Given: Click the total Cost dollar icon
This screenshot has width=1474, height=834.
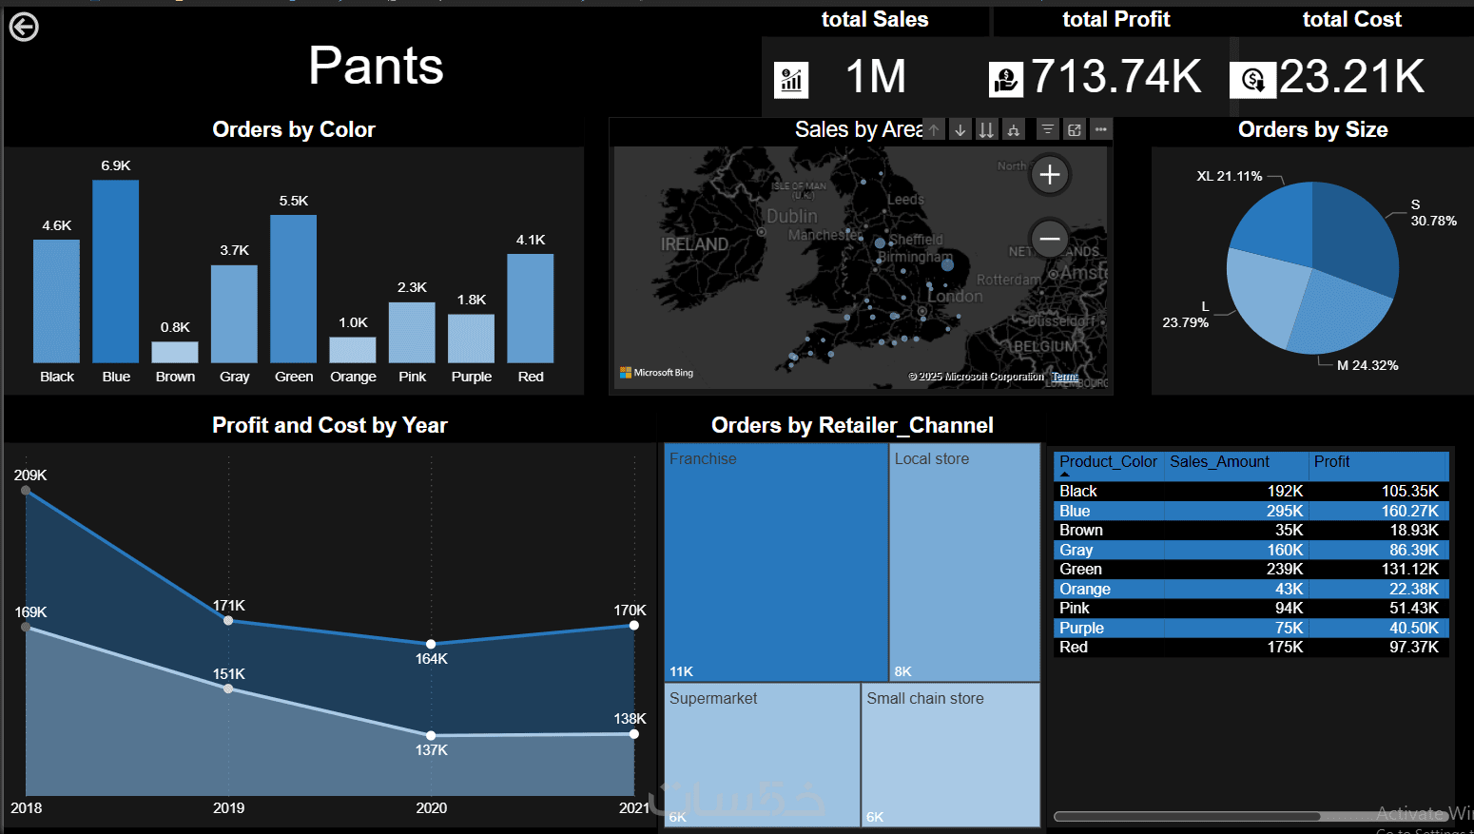Looking at the screenshot, I should (x=1252, y=80).
